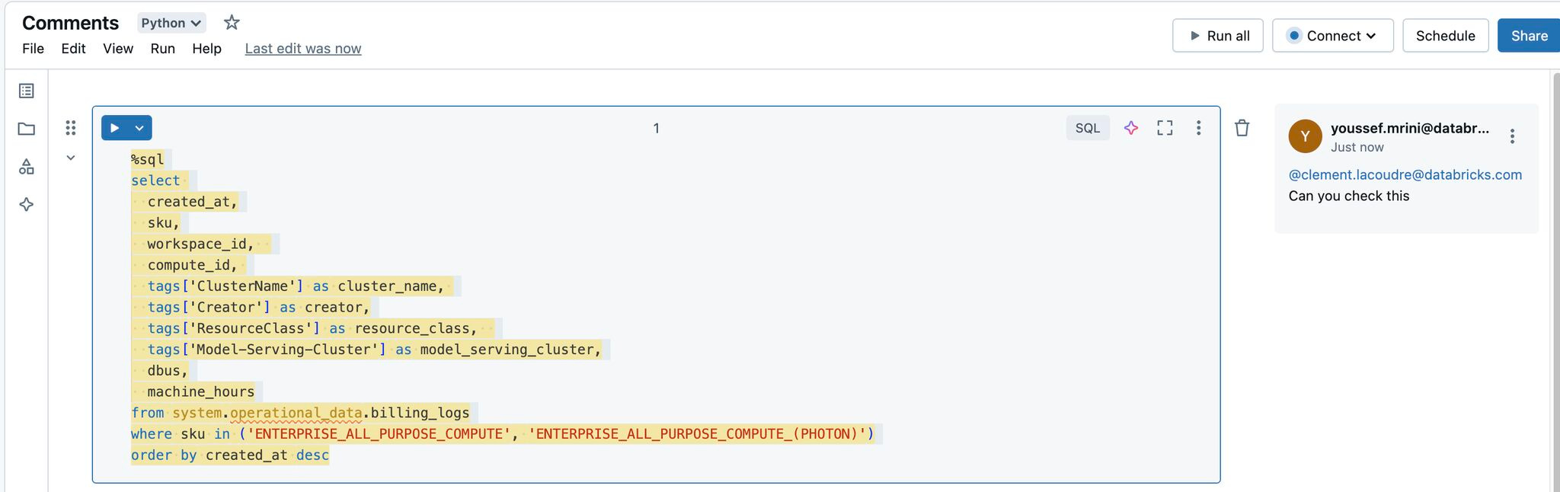1560x492 pixels.
Task: Open the View menu
Action: pyautogui.click(x=118, y=49)
